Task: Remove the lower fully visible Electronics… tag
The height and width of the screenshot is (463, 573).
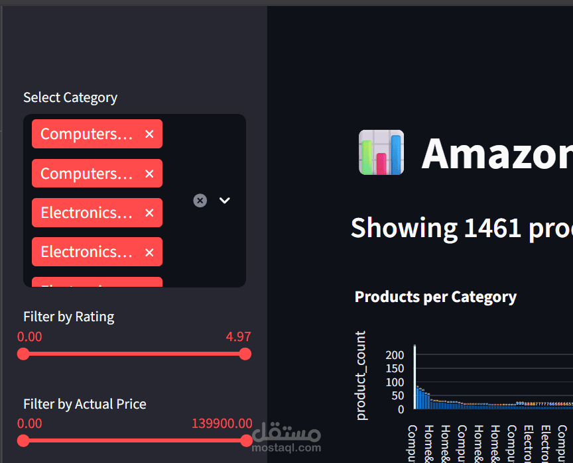Action: [149, 252]
